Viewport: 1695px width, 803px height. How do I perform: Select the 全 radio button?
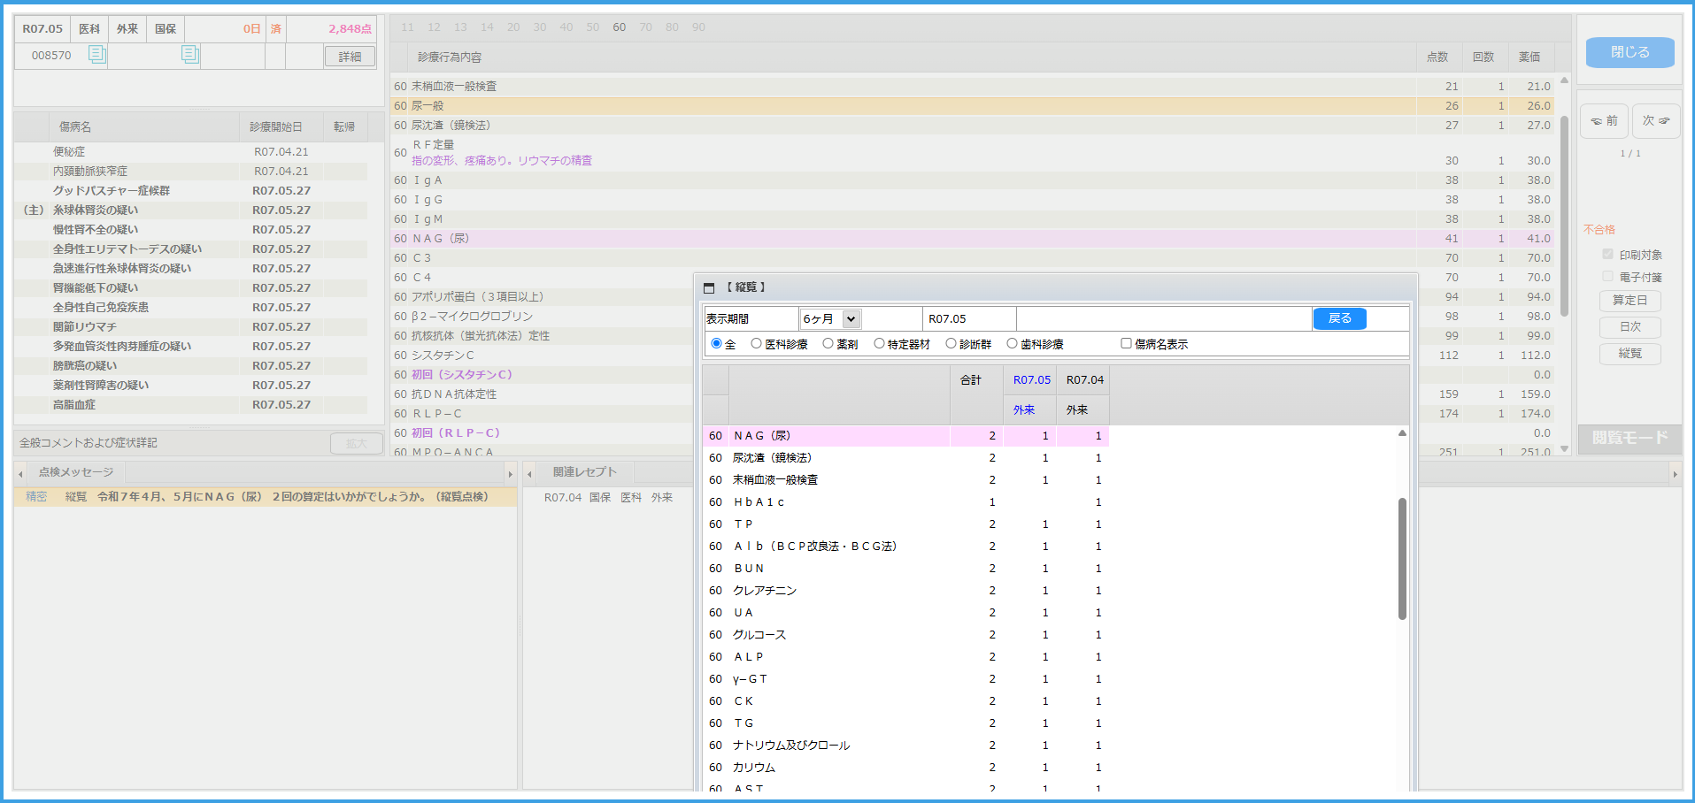716,343
